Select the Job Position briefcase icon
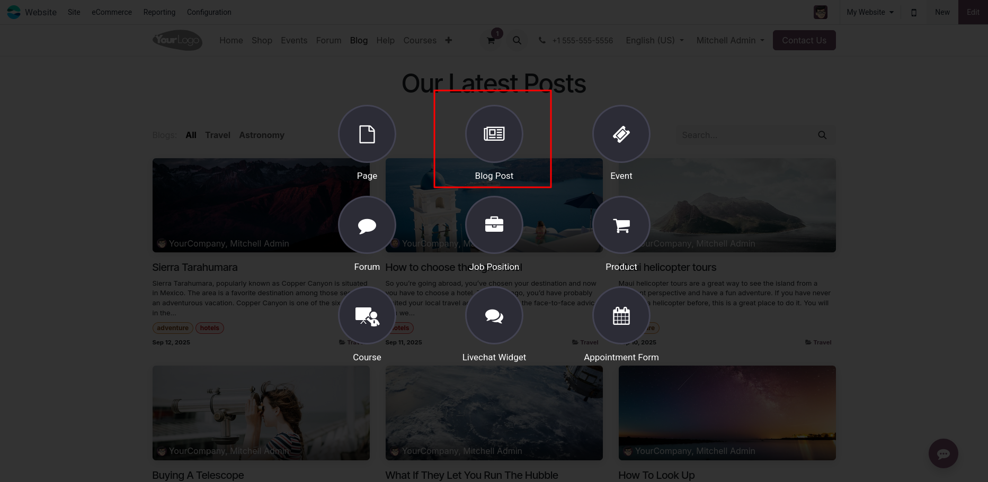988x482 pixels. click(x=494, y=225)
